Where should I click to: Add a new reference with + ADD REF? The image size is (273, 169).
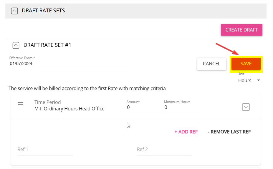186,132
